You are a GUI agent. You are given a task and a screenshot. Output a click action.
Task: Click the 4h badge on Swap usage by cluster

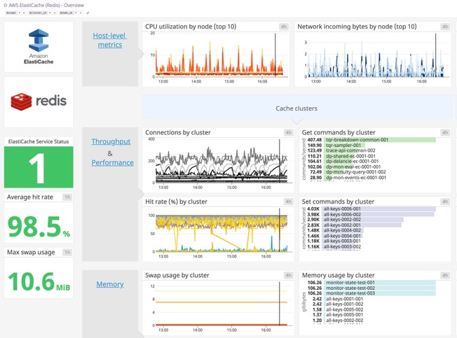[288, 275]
